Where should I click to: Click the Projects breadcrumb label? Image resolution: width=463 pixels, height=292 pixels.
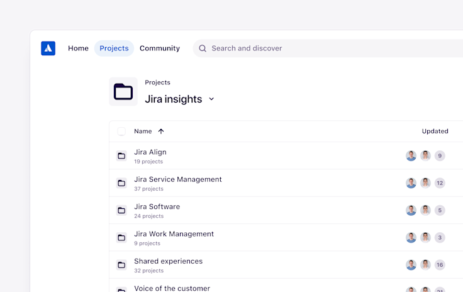coord(157,82)
